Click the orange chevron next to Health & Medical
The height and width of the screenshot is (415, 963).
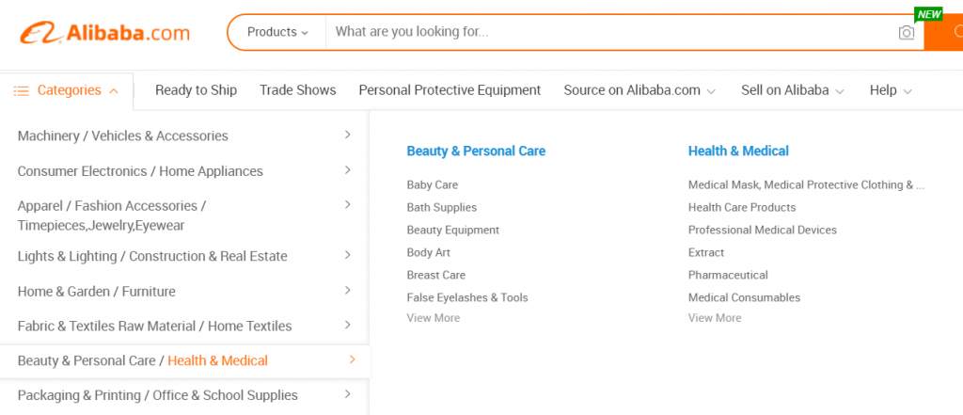(x=352, y=359)
